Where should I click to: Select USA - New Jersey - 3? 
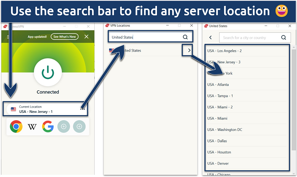[x=247, y=62]
